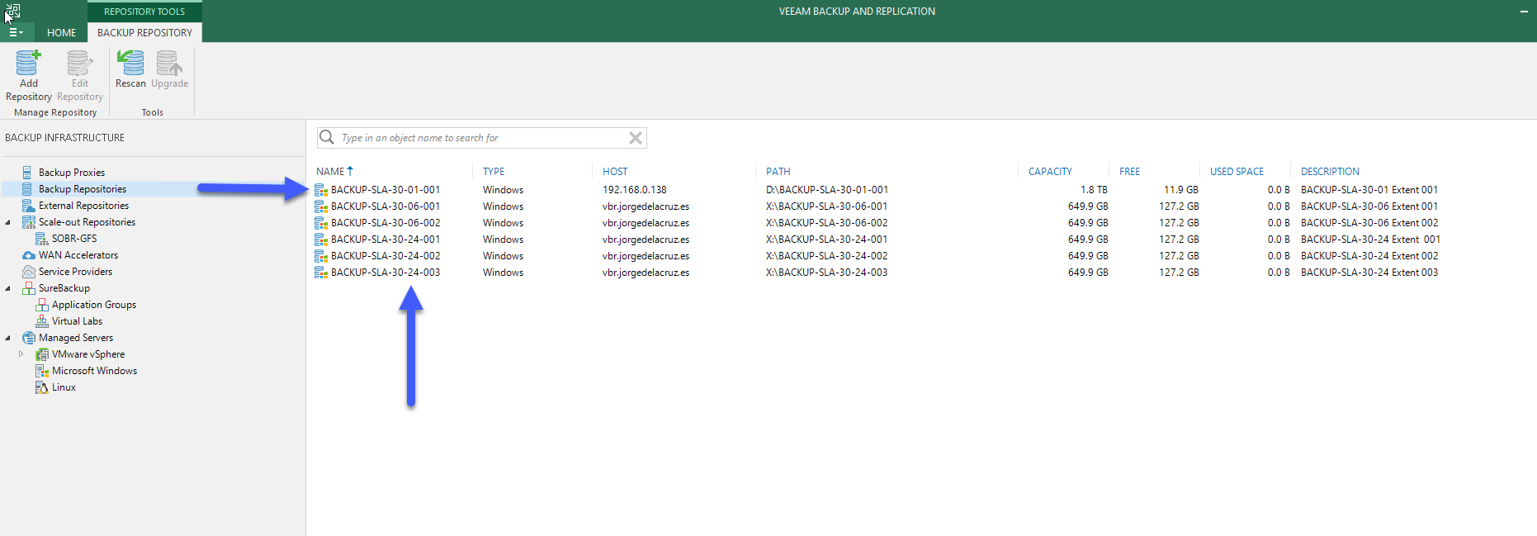Select the SureBackup icon
This screenshot has width=1537, height=536.
(x=29, y=288)
